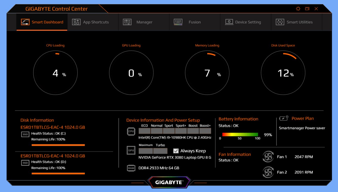Screen dimensions: 338x192
Task: Click the RAM module icon
Action: point(131,168)
